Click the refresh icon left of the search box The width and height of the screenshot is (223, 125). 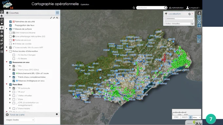[134, 8]
